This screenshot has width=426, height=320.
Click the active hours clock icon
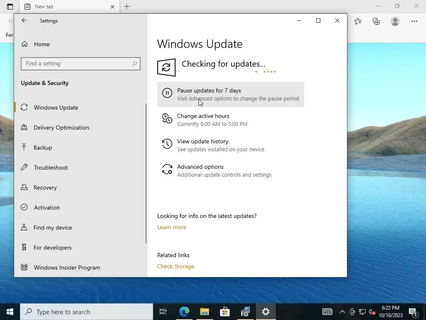[167, 118]
